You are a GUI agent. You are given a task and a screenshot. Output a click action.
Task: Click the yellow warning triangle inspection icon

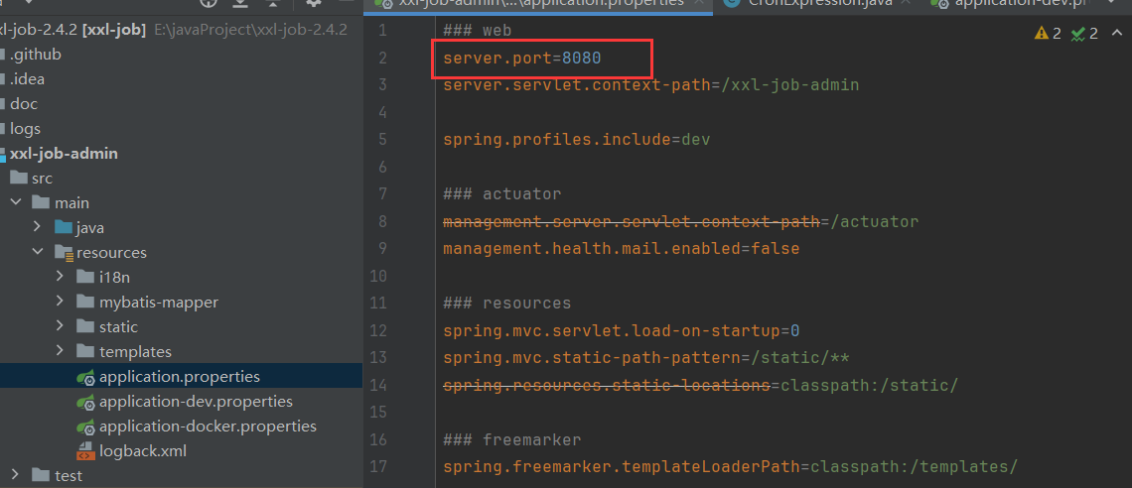click(x=1042, y=33)
